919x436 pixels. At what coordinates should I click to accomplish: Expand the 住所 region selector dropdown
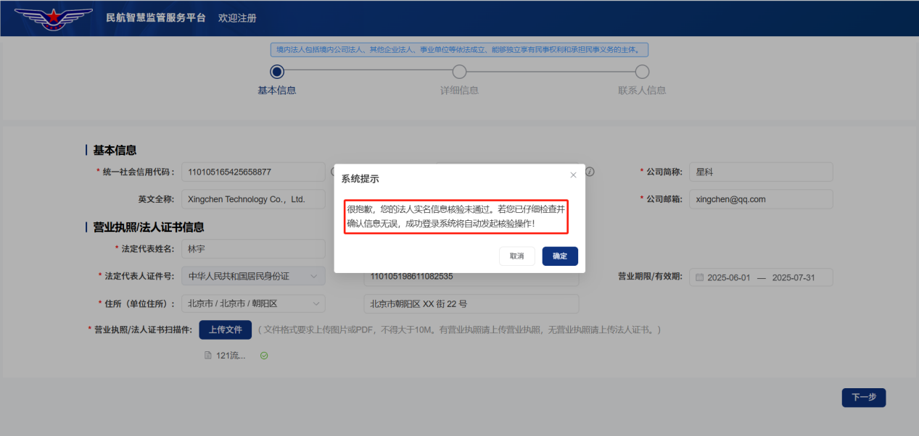click(253, 303)
